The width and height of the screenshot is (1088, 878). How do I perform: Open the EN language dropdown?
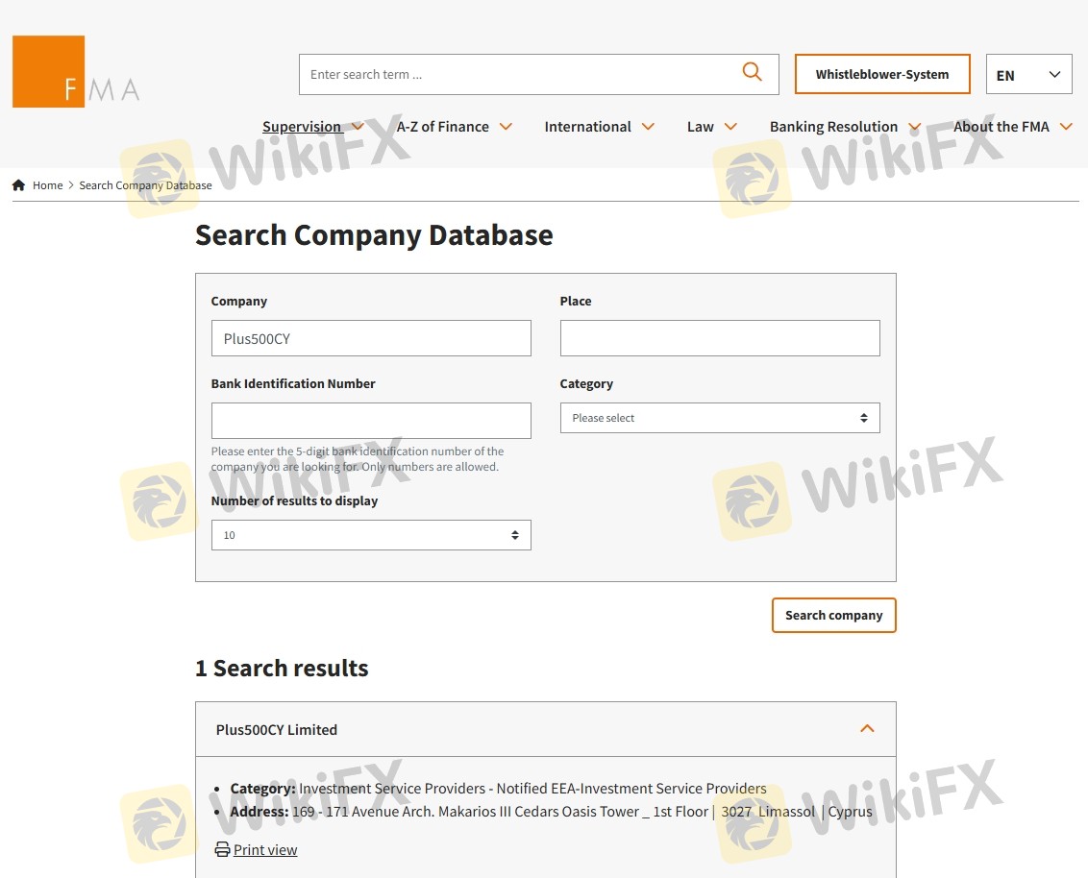click(x=1029, y=74)
